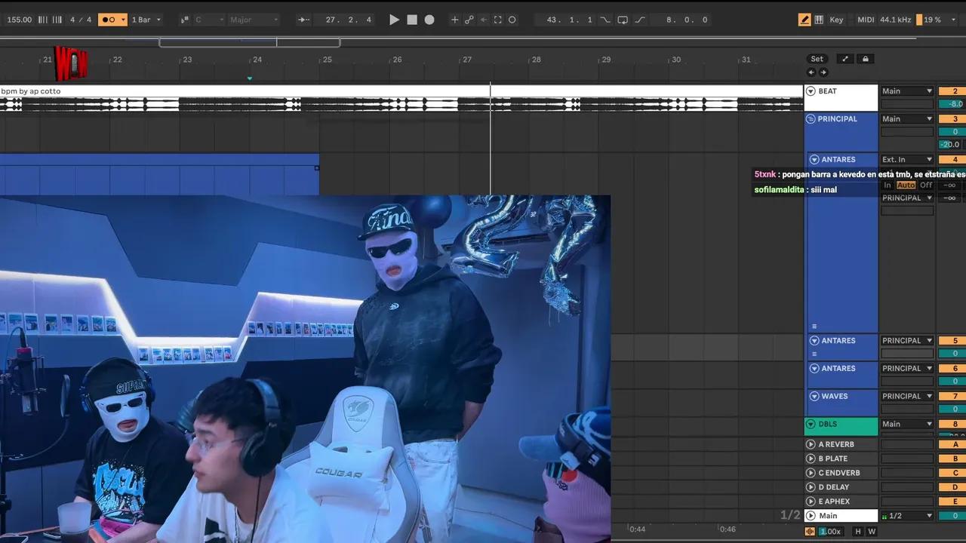Open the Major scale mode dropdown
This screenshot has width=966, height=543.
tap(254, 20)
